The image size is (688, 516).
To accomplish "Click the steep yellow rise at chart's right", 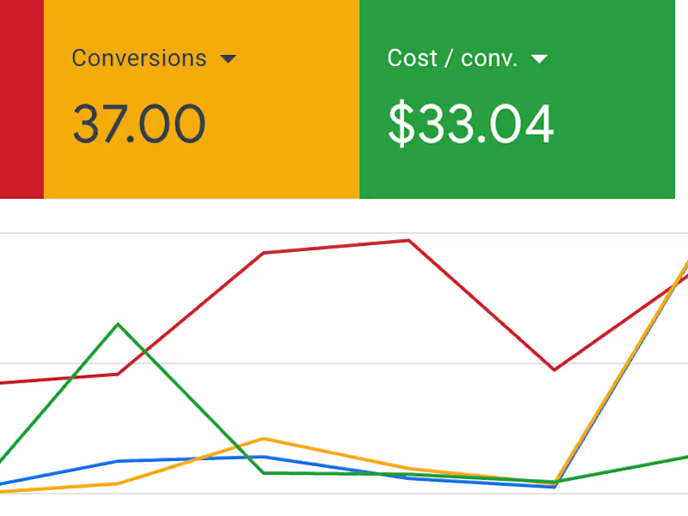I will [623, 370].
